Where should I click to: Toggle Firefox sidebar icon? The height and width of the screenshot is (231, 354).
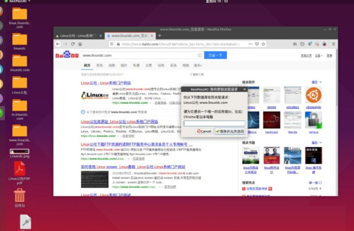pos(302,44)
